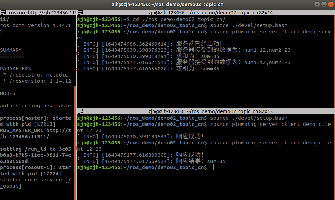This screenshot has height=200, width=335.
Task: Click 'SUMMARY' heading in roscore pane
Action: 11,50
